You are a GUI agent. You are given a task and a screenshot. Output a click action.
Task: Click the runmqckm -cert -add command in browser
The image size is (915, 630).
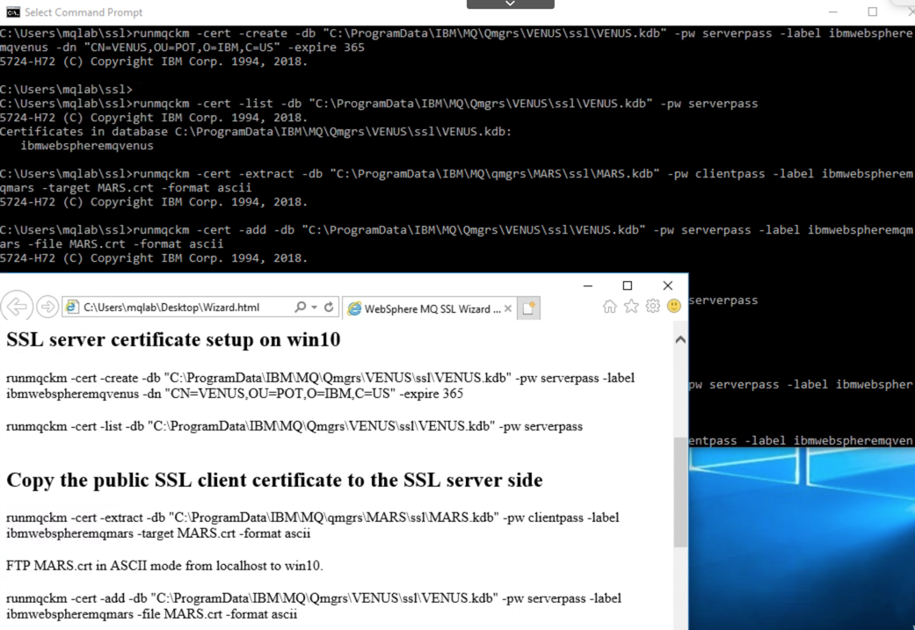click(x=314, y=606)
